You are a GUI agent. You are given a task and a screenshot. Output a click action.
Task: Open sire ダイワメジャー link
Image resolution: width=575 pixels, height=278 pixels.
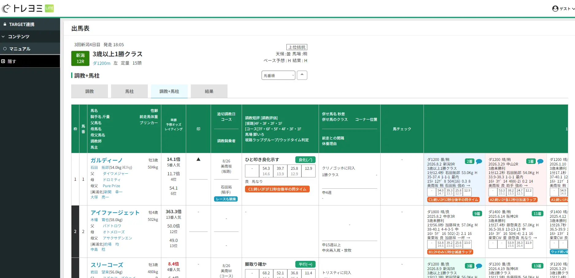tap(115, 174)
